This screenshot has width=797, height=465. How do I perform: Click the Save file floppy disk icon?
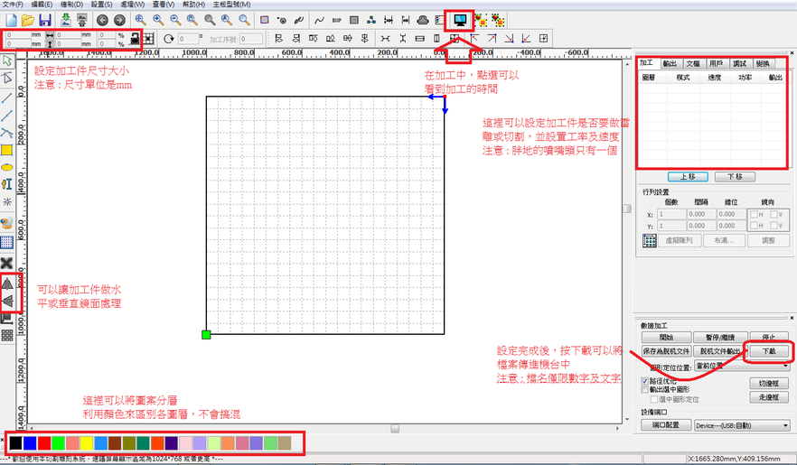45,20
